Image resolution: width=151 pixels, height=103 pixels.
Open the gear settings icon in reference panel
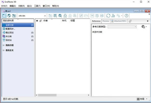[x=144, y=27]
